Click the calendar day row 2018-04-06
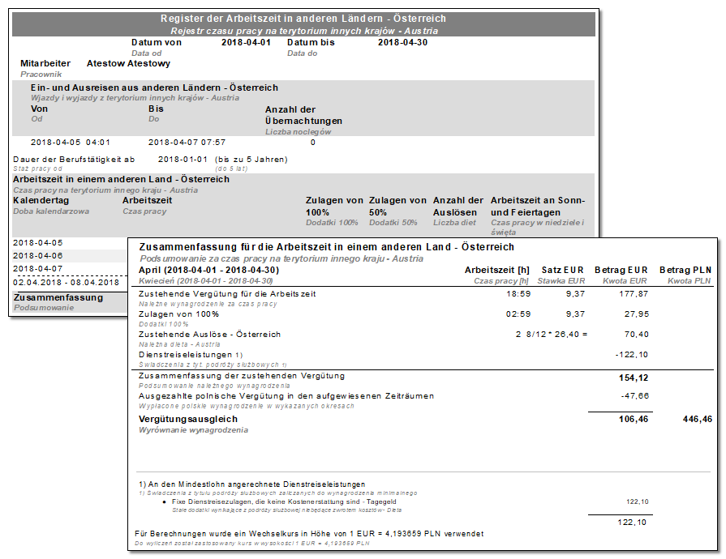The image size is (726, 559). (x=38, y=256)
